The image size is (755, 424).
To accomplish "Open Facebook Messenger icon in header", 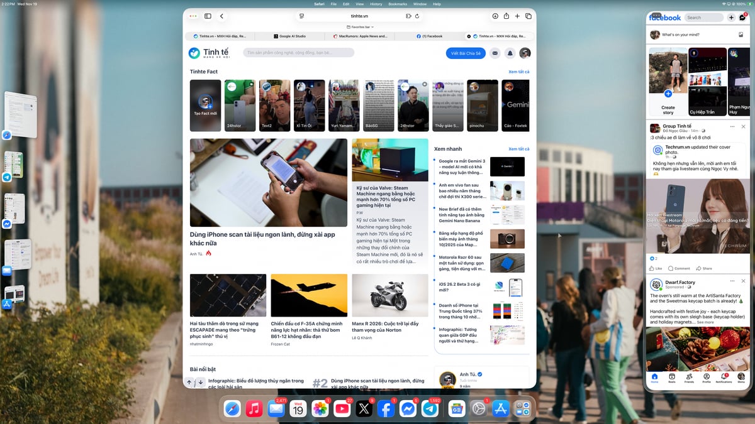I will (742, 18).
